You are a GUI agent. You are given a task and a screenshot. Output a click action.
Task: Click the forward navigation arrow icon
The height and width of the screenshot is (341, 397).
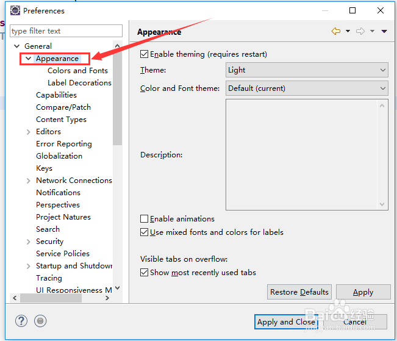pos(360,31)
